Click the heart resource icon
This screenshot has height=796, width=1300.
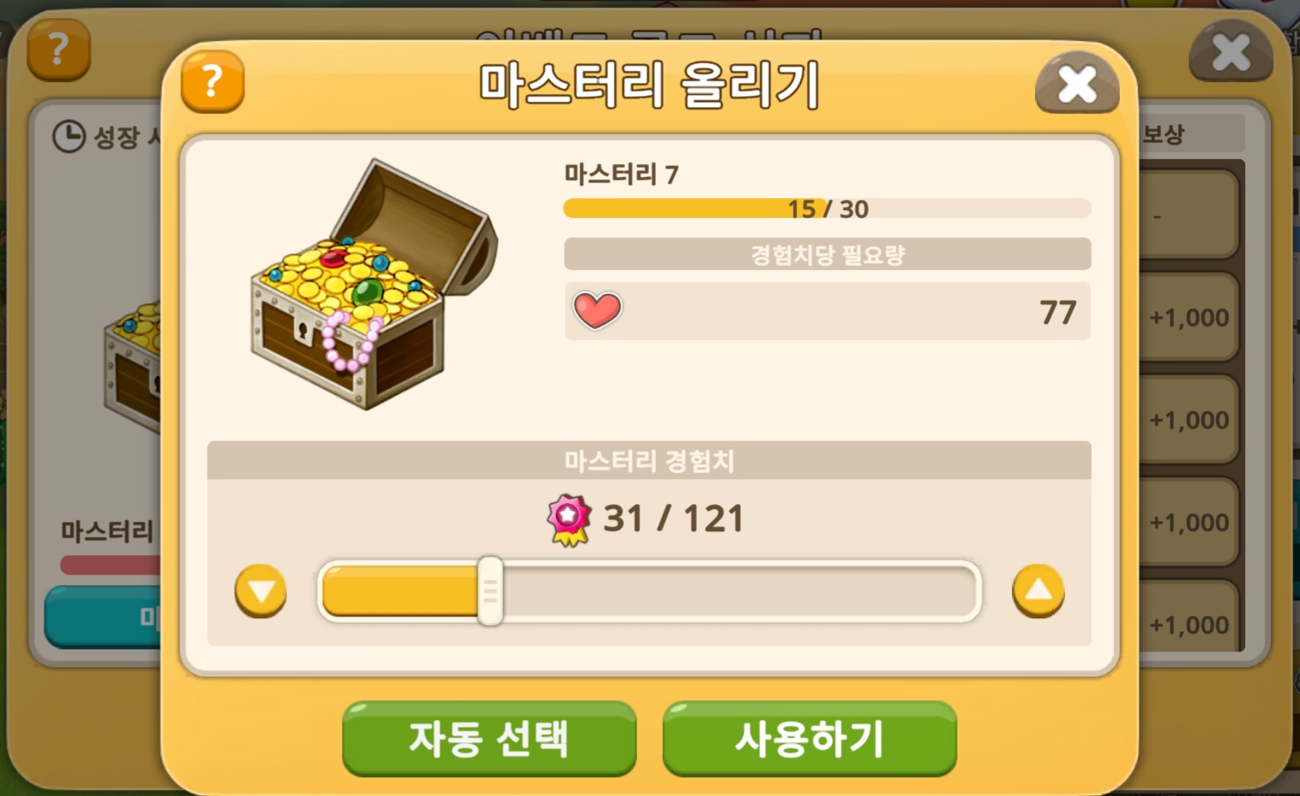click(597, 310)
